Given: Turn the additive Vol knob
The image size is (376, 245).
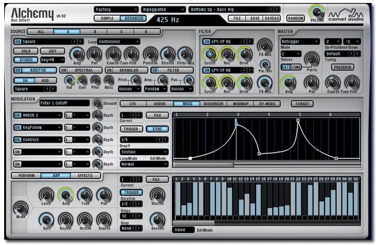Looking at the screenshot, I should pos(69,80).
